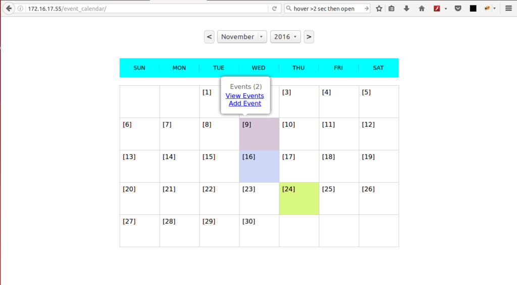Screen dimensions: 517x285
Task: Click the TUE column header
Action: [x=219, y=68]
